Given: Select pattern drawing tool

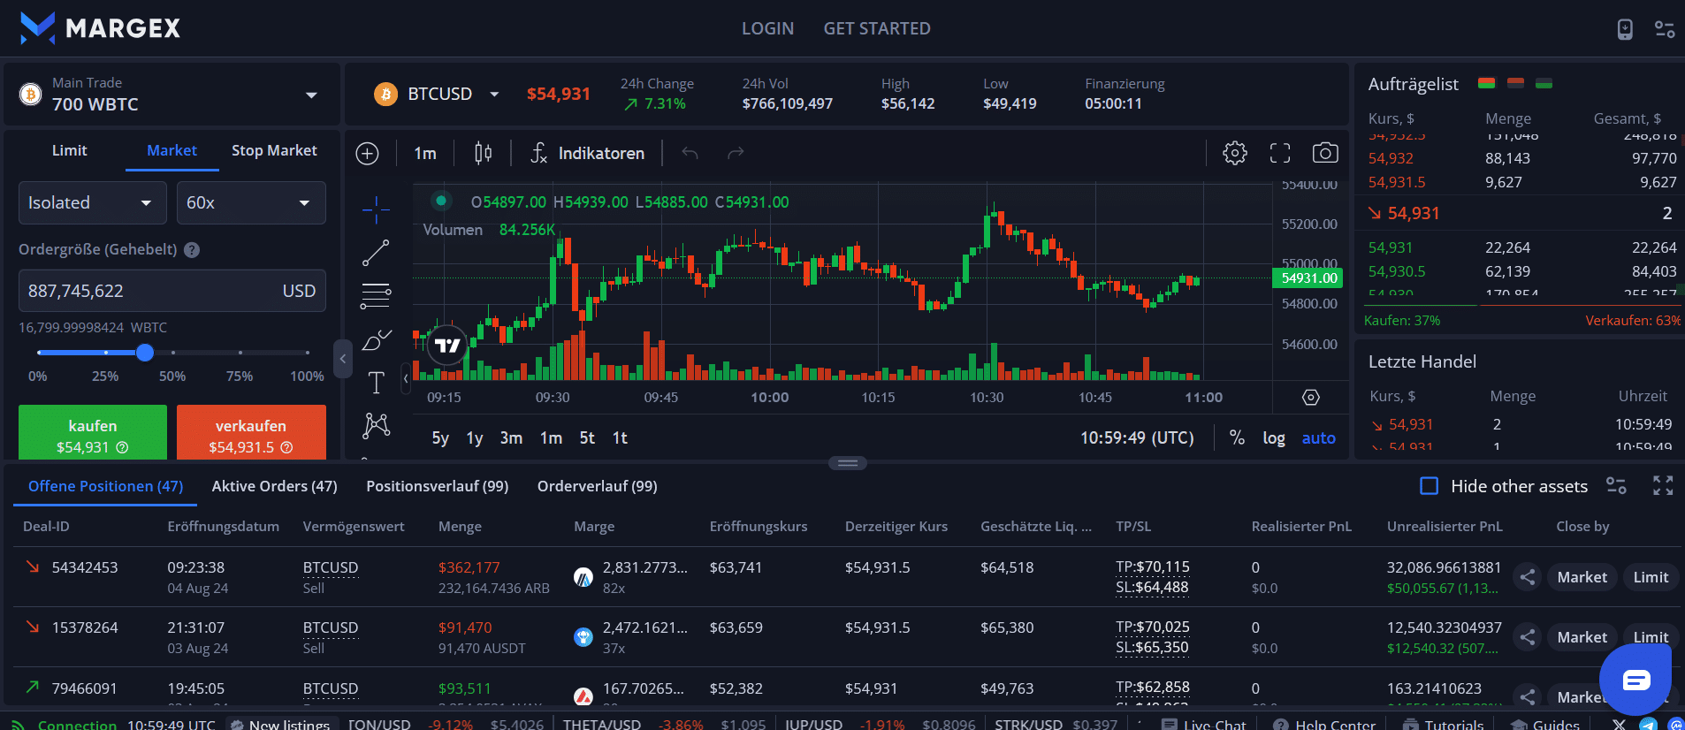Looking at the screenshot, I should pyautogui.click(x=376, y=425).
